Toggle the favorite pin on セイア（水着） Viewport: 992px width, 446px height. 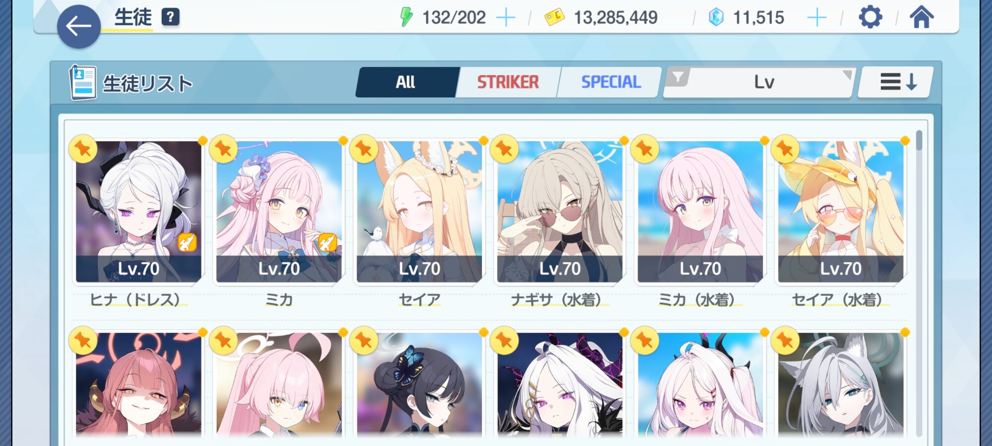(x=785, y=148)
